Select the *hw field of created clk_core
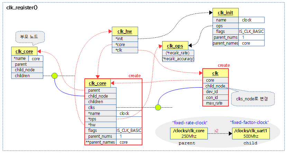Image resolution: width=287 pixels, height=153 pixels. pos(101,125)
